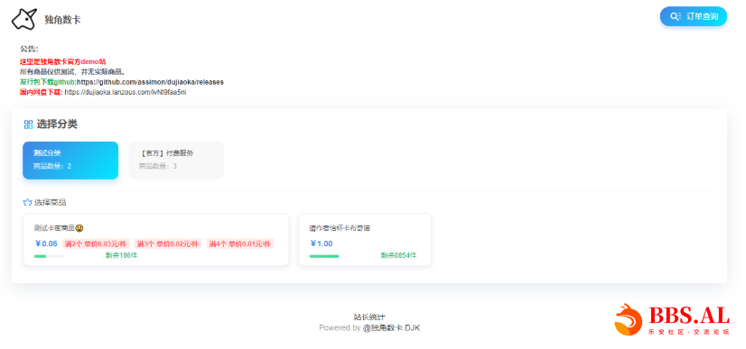
Task: Click the 满2个 单价0.03元/件 discount tag
Action: [96, 244]
